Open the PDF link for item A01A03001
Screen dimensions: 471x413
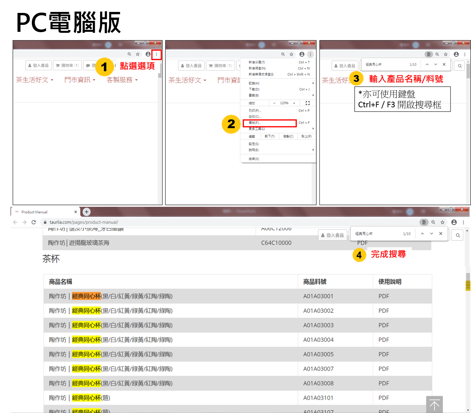click(383, 296)
